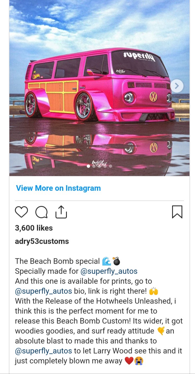Save the post with the bookmark icon

[177, 212]
